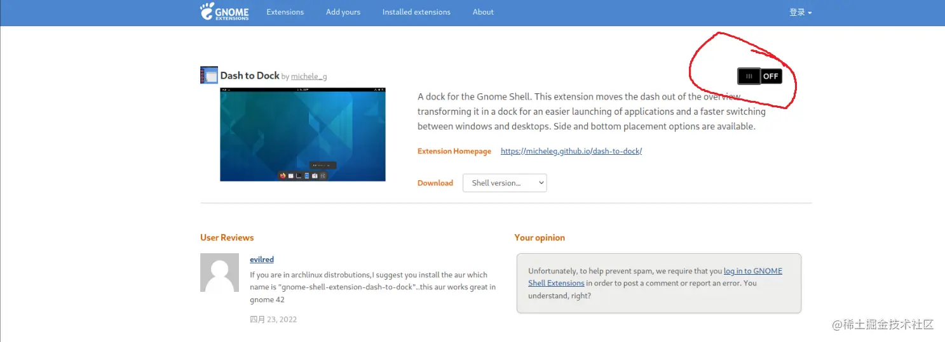Open the micheleg.github.io dash-to-dock homepage link
This screenshot has height=342, width=945.
571,151
